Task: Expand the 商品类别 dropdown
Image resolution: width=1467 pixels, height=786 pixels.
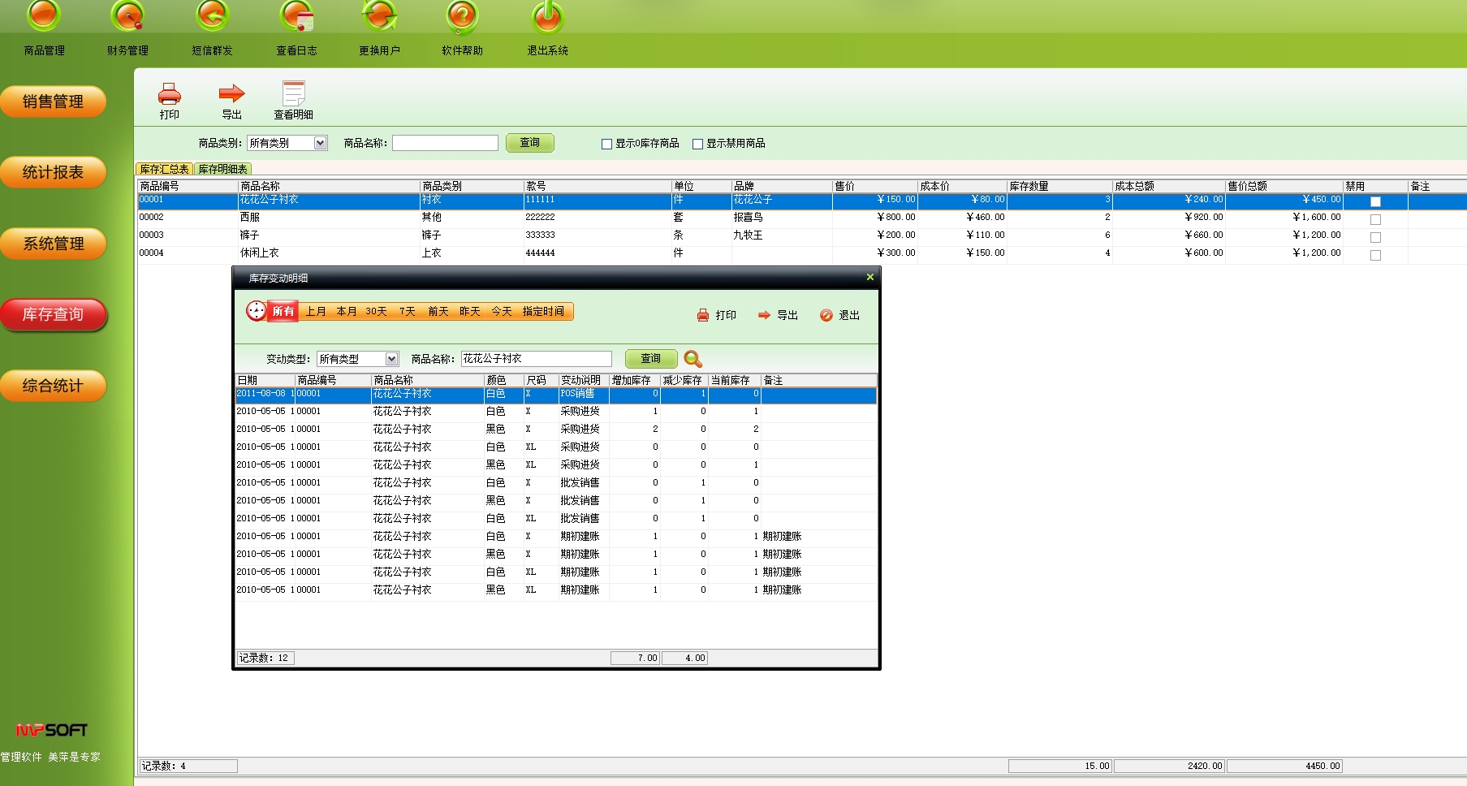Action: [320, 143]
